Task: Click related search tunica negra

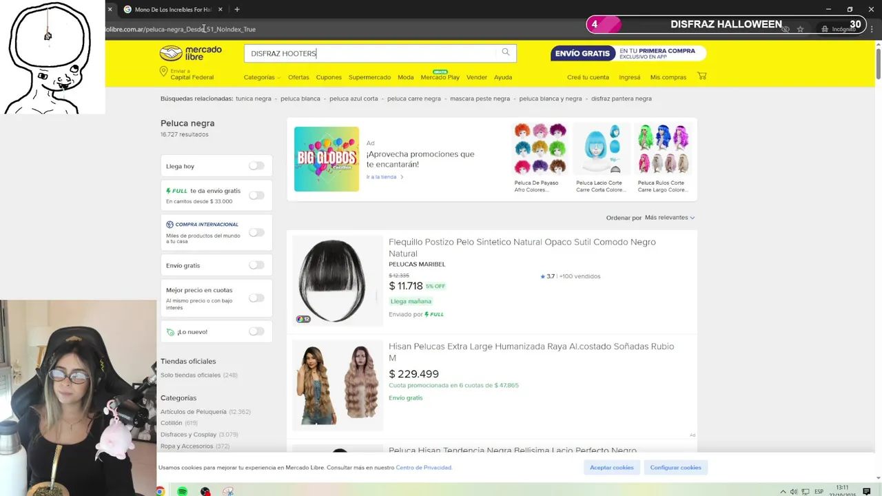Action: pyautogui.click(x=254, y=99)
